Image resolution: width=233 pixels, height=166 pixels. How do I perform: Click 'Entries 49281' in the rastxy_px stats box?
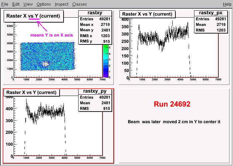211,19
